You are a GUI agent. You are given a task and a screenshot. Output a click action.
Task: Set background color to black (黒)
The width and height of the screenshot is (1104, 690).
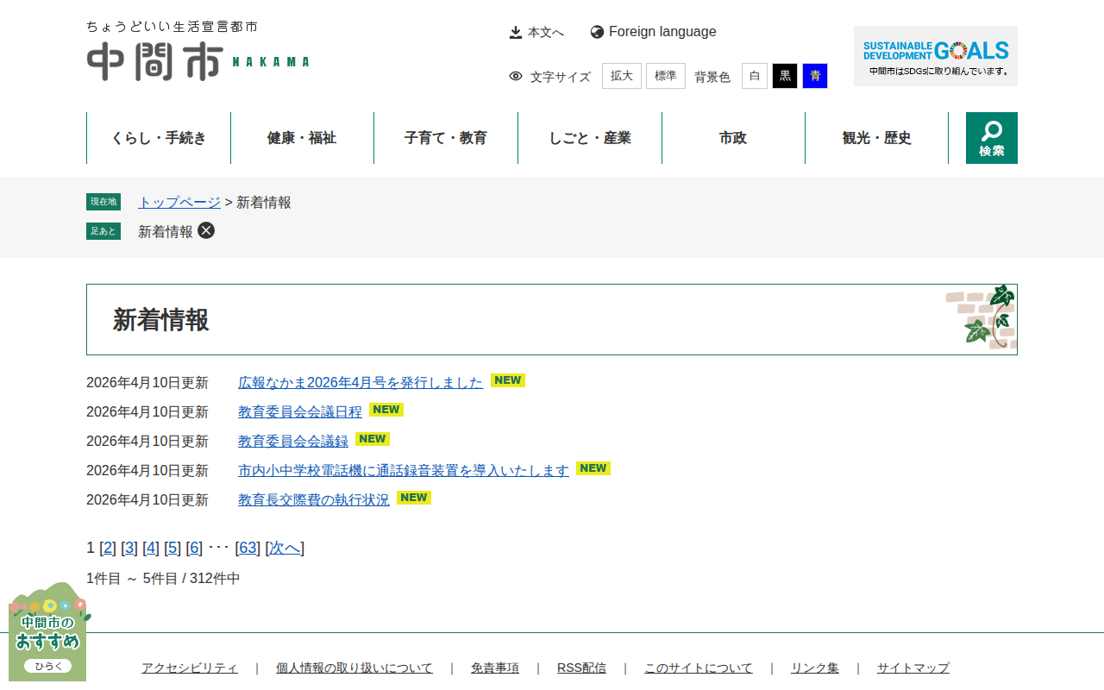coord(785,76)
